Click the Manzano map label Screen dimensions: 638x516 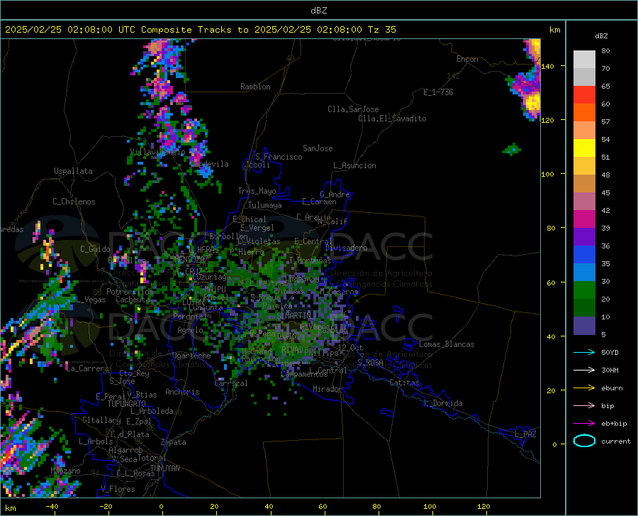tap(65, 471)
